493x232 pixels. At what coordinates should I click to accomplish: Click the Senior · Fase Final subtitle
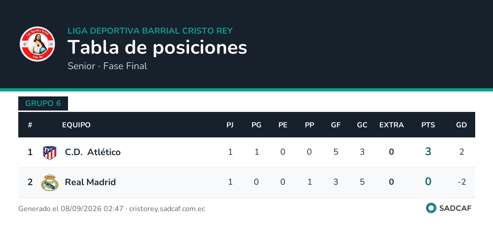[107, 66]
